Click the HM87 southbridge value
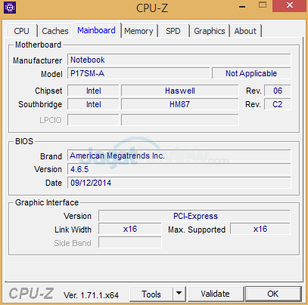Image resolution: width=308 pixels, height=305 pixels. (x=180, y=104)
